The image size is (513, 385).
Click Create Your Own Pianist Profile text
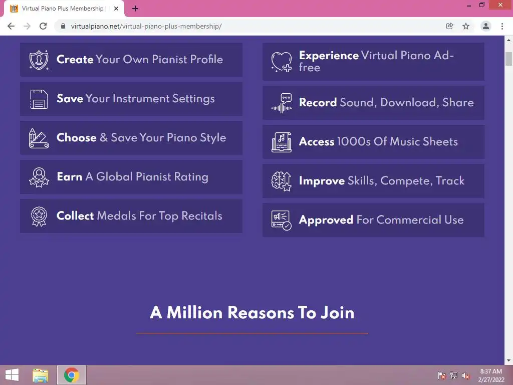[140, 59]
